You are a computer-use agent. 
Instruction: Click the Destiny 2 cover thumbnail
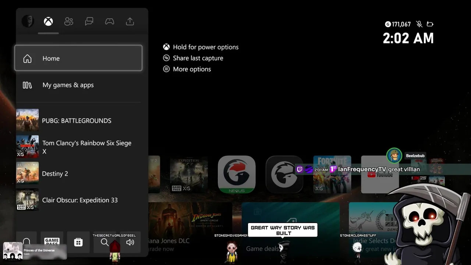click(x=27, y=173)
